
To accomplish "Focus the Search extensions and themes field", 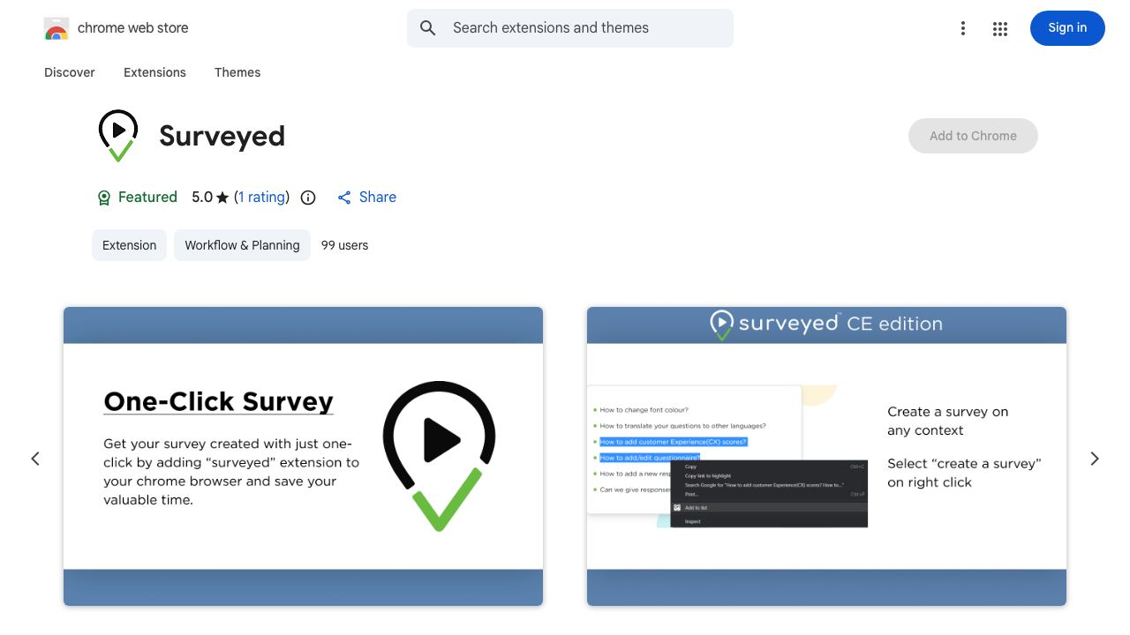I will (570, 28).
